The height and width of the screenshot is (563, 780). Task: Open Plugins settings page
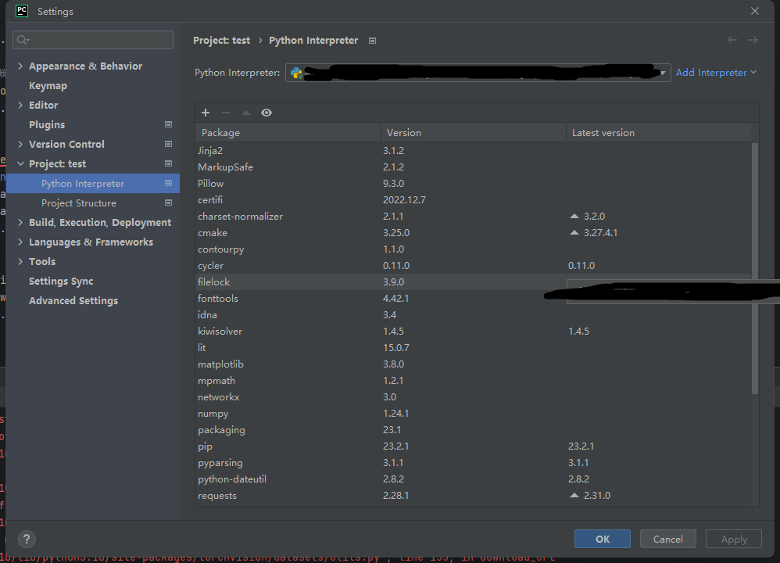pos(47,124)
